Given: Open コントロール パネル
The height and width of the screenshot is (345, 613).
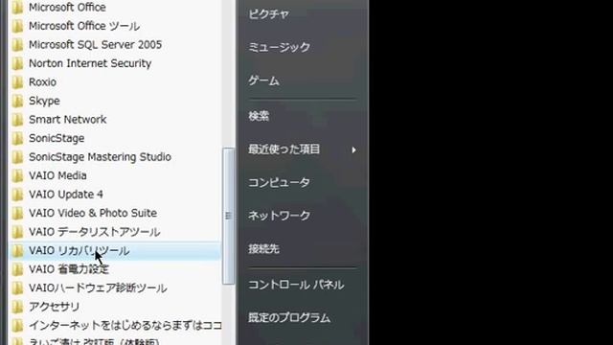Looking at the screenshot, I should pyautogui.click(x=296, y=285).
